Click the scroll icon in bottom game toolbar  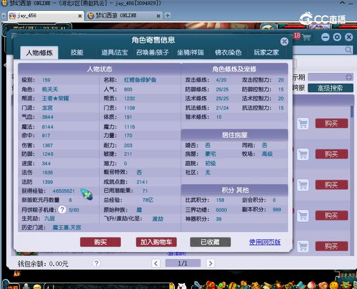click(267, 285)
